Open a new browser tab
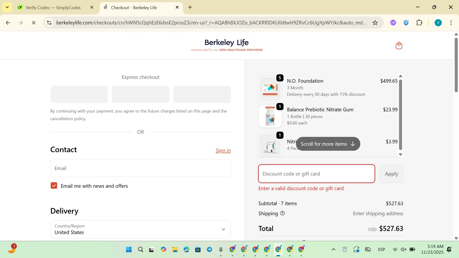459x258 pixels. [x=190, y=7]
